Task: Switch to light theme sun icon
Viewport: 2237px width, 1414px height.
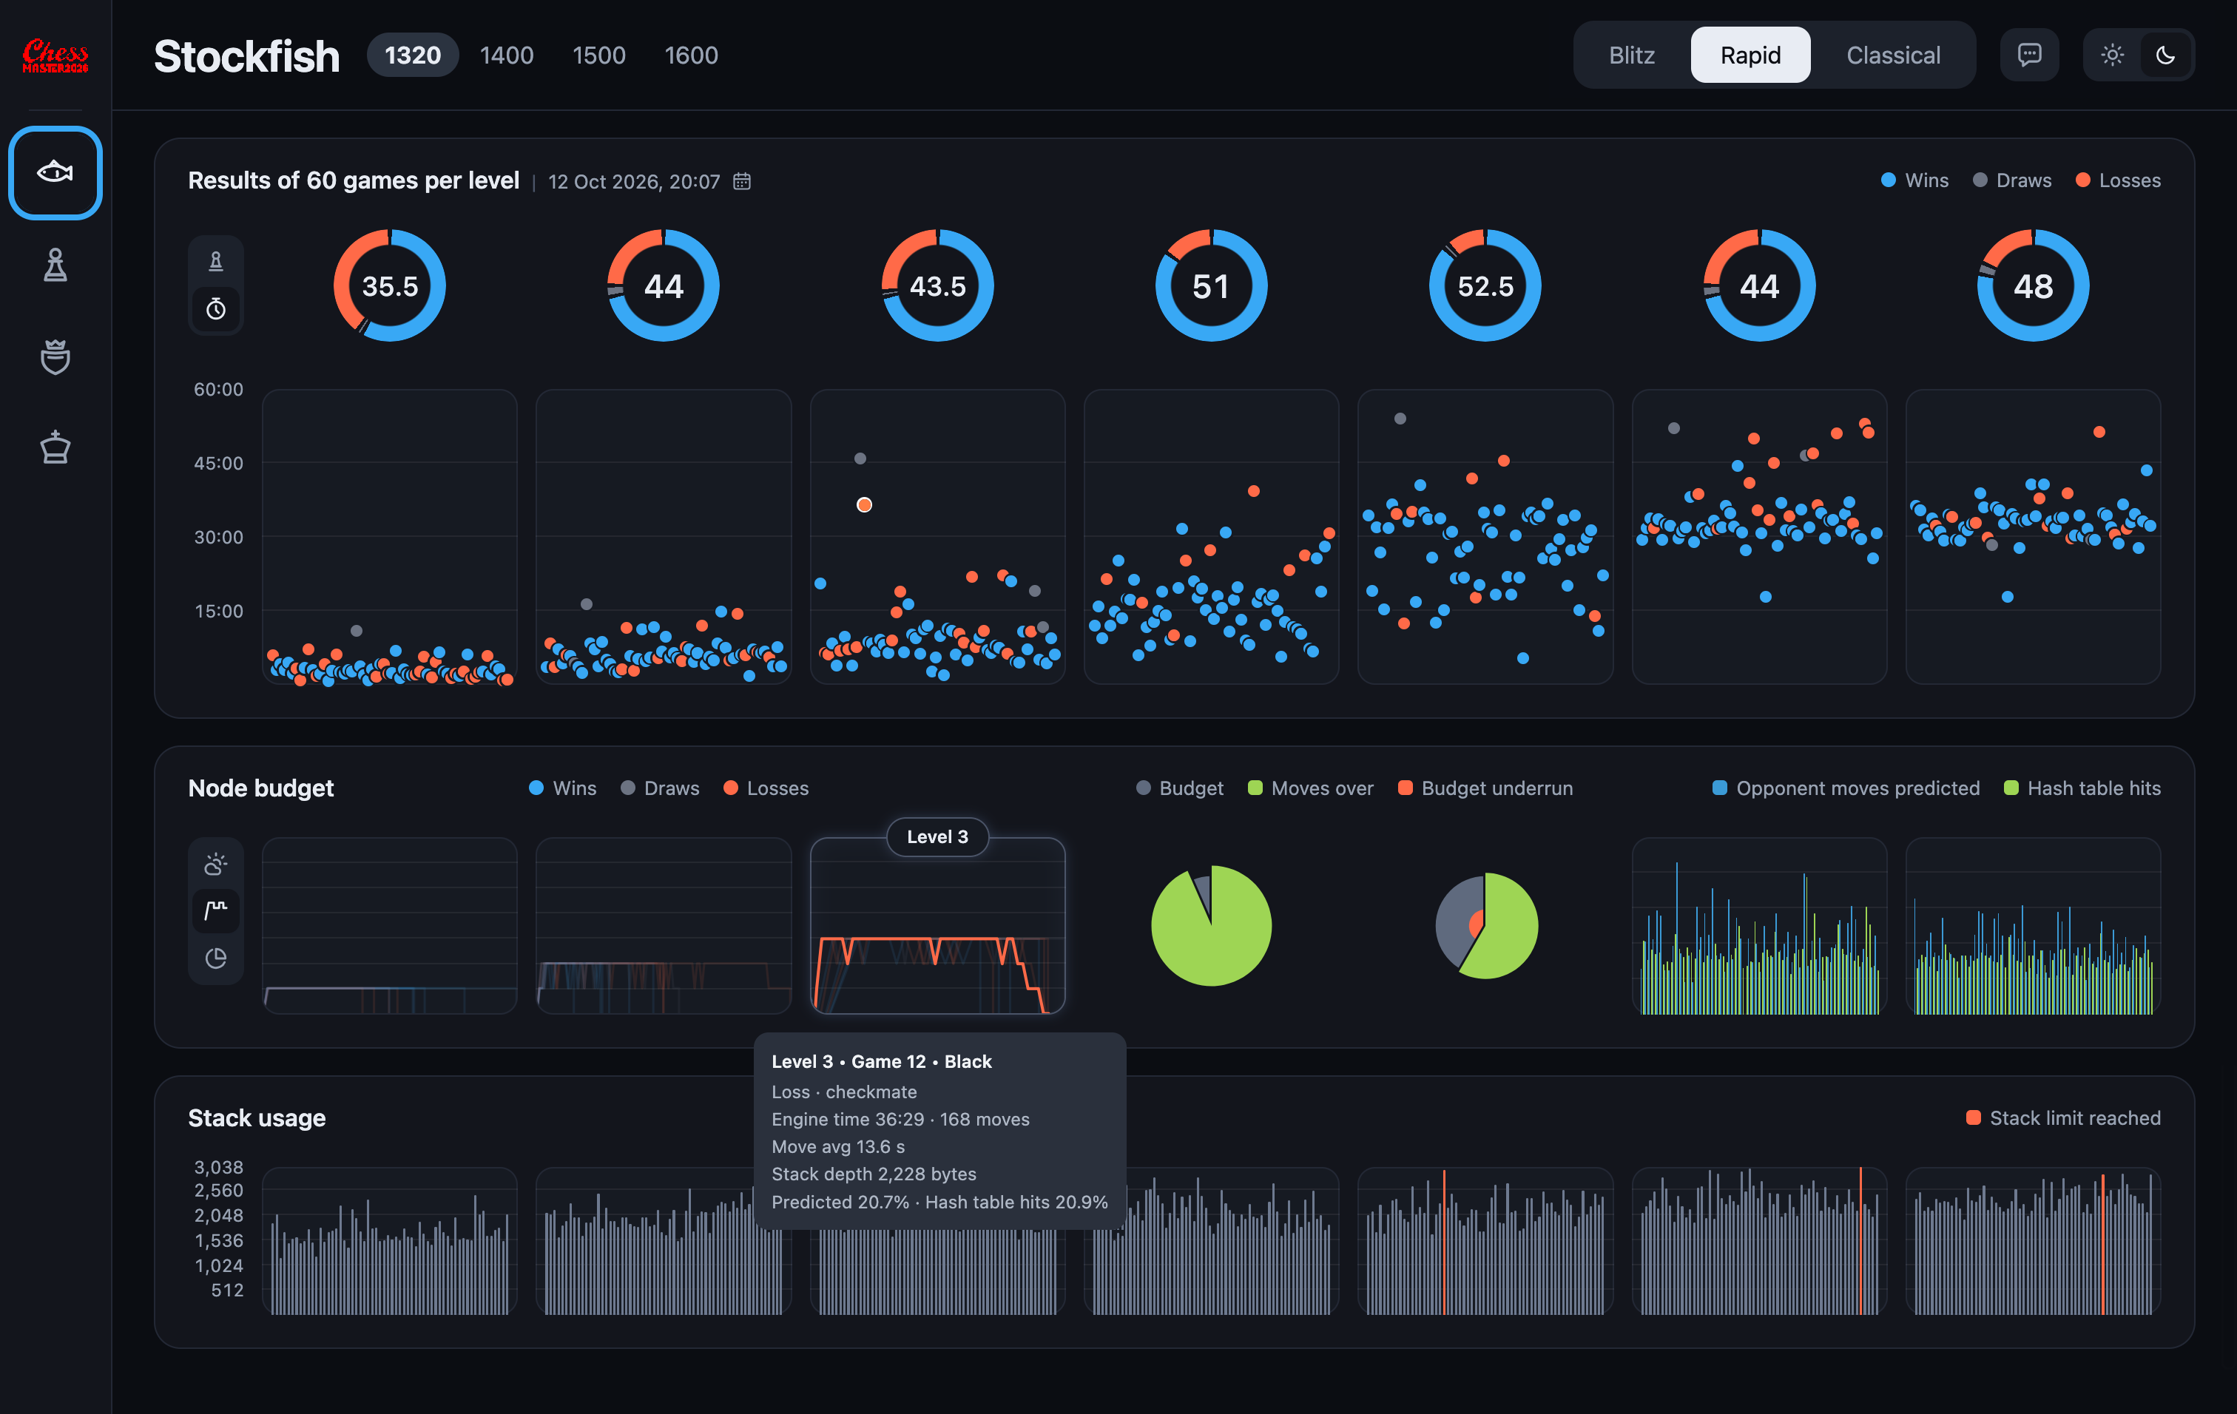Action: click(x=2111, y=55)
